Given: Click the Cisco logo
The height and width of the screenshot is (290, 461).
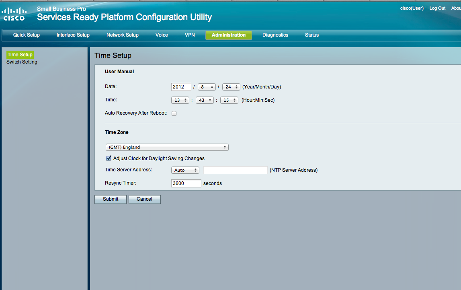Looking at the screenshot, I should point(14,14).
